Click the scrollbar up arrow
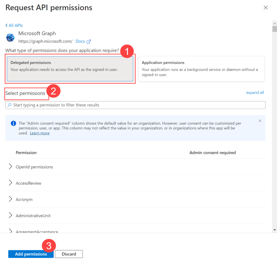This screenshot has height=264, width=277. [274, 23]
